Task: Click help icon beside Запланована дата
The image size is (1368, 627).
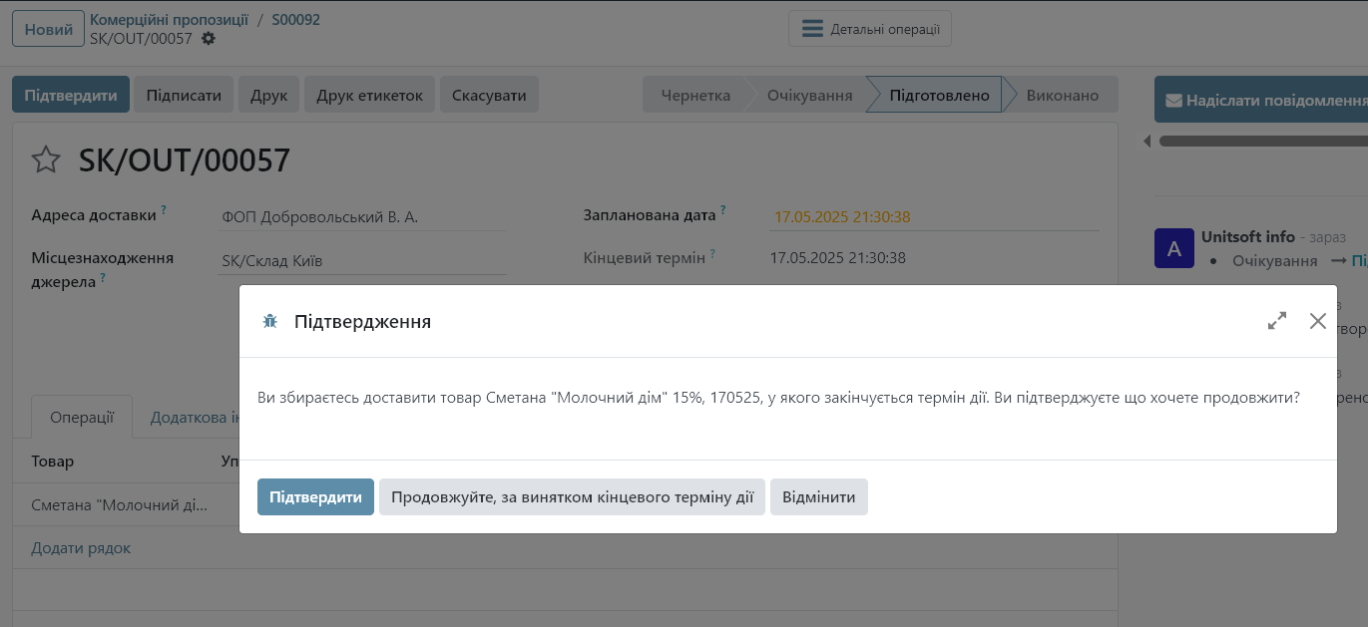Action: (x=723, y=211)
